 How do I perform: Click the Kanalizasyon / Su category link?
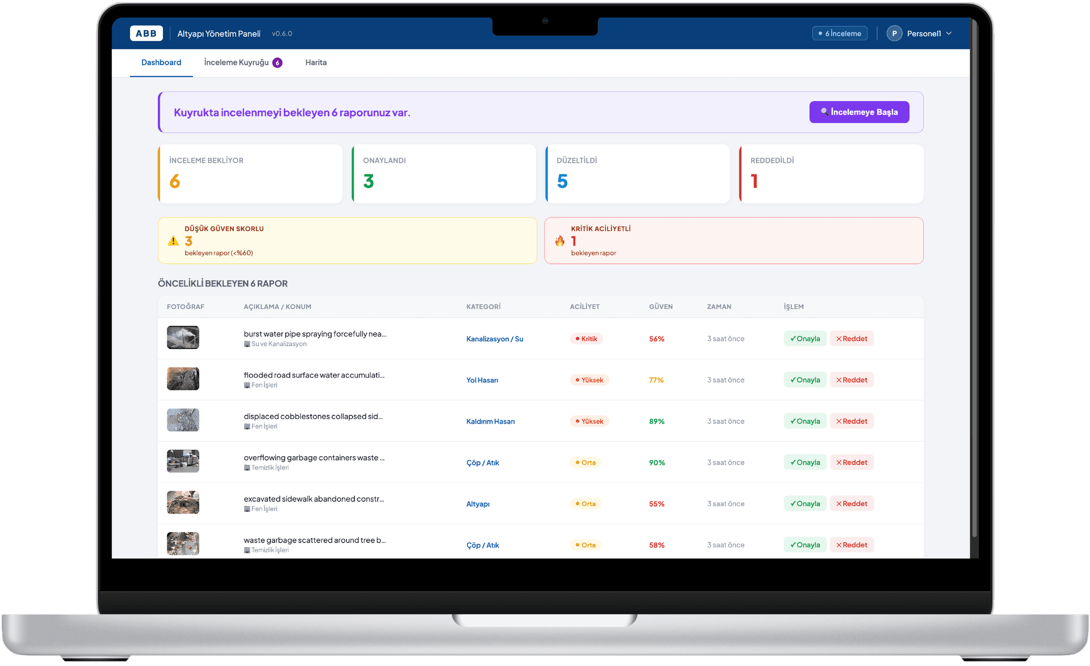[494, 339]
